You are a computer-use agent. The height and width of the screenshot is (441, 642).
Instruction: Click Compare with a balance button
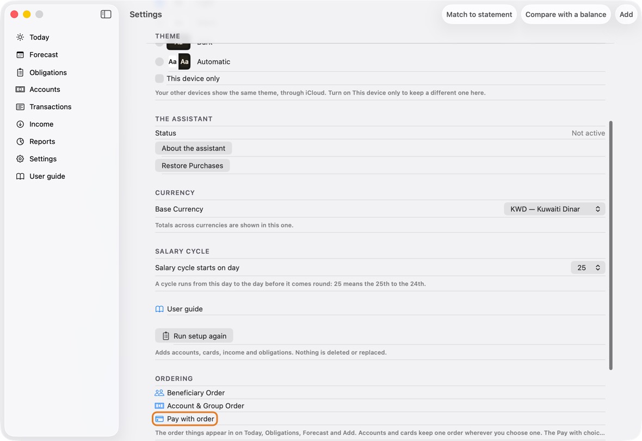tap(566, 14)
